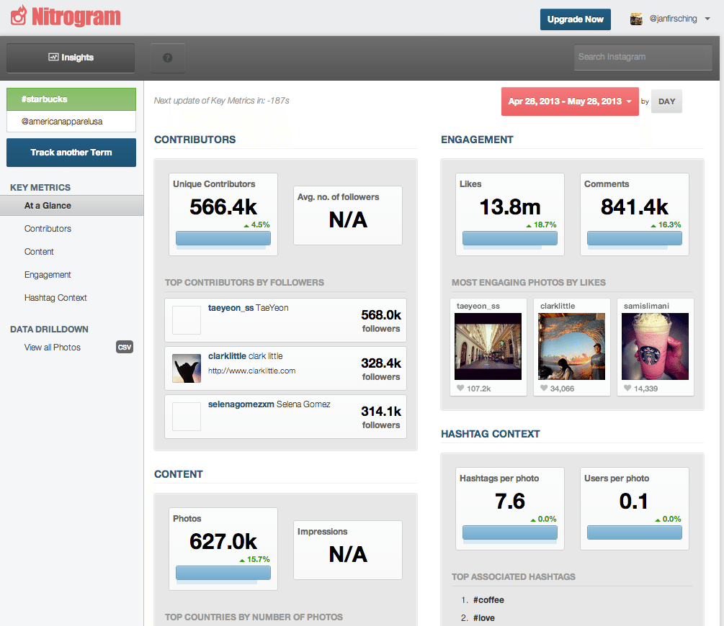Viewport: 724px width, 626px height.
Task: Click the @janfirsching profile avatar
Action: point(636,19)
